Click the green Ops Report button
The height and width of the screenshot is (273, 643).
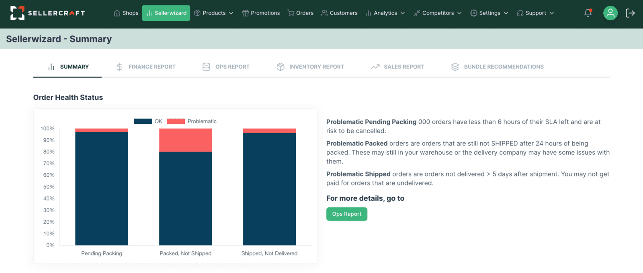click(347, 214)
